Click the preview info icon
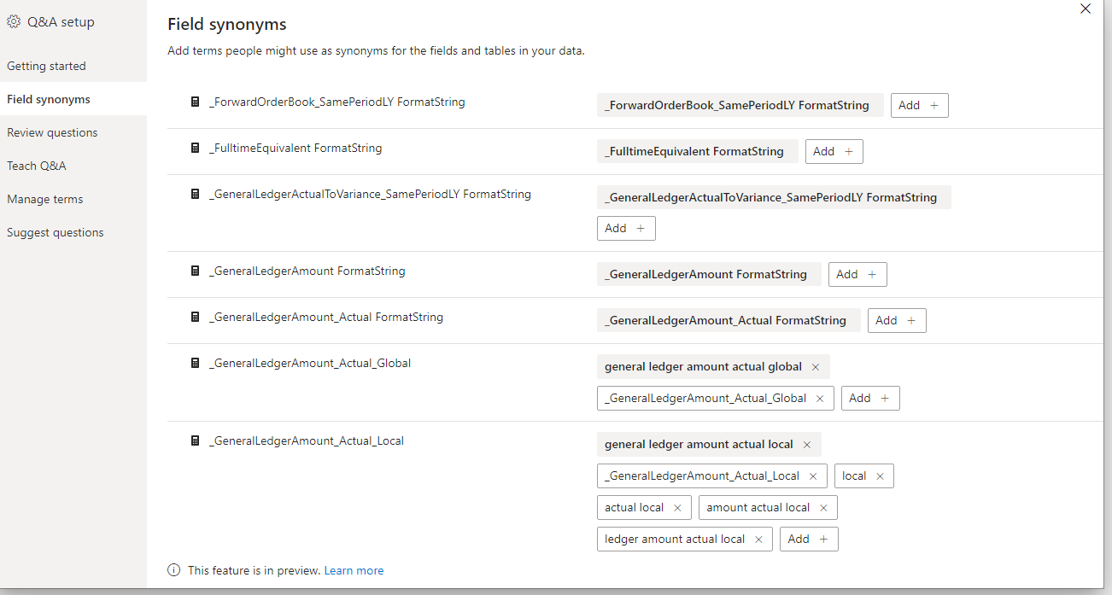1112x595 pixels. (x=174, y=570)
